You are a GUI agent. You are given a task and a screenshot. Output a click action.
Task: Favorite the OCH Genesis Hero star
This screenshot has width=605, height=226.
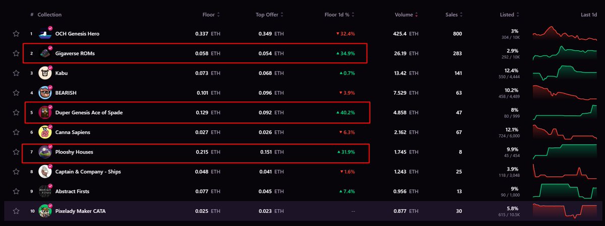pyautogui.click(x=16, y=34)
